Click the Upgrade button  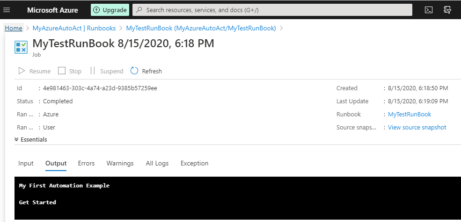point(110,10)
